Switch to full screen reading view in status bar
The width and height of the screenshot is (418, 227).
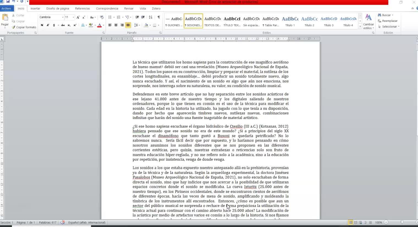pyautogui.click(x=356, y=222)
